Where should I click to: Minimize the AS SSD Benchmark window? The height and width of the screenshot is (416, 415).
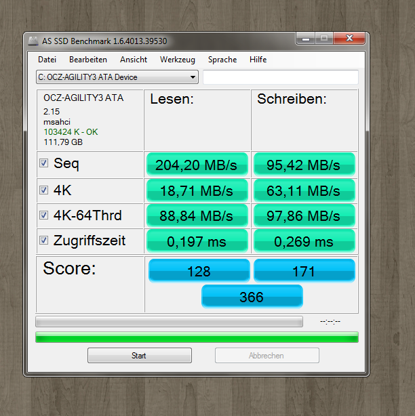coord(306,39)
